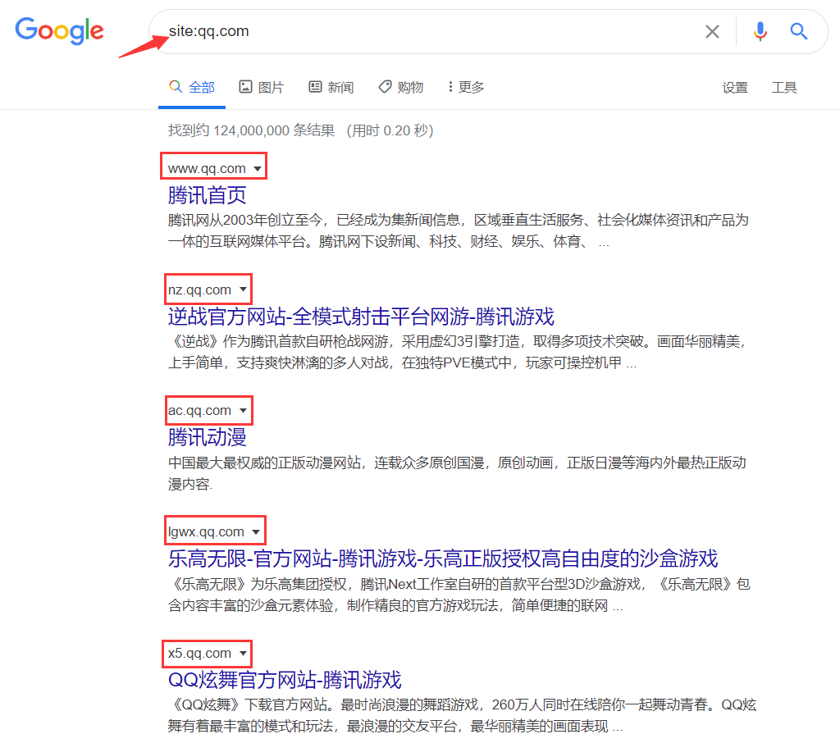Open 设置 (Settings) menu
The image size is (840, 734).
734,87
